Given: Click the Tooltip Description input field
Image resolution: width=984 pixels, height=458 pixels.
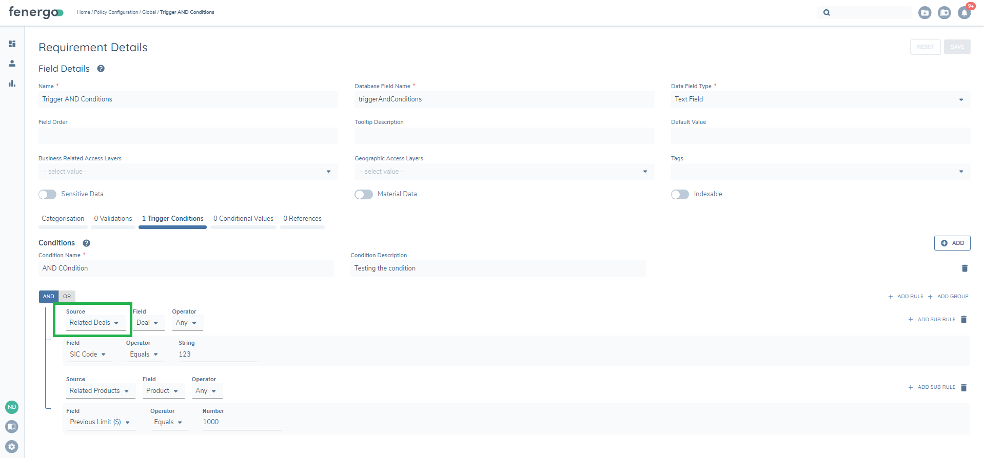Looking at the screenshot, I should (504, 136).
